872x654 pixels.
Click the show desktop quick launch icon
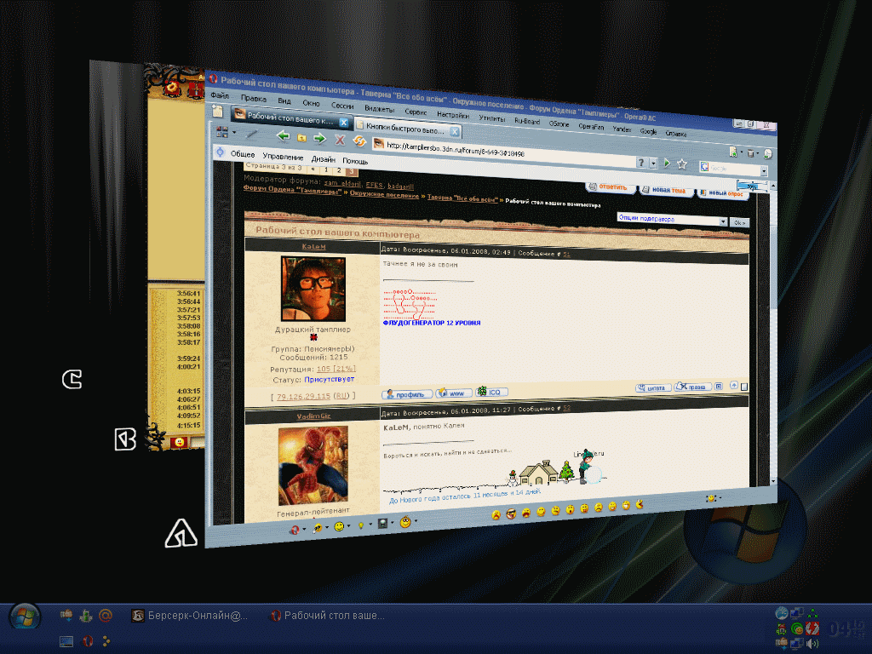click(x=66, y=641)
